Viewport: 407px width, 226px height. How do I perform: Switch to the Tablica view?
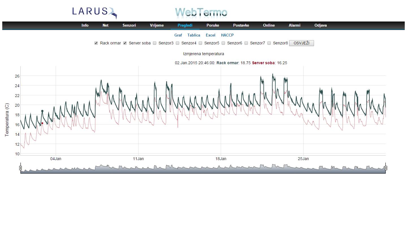(194, 35)
